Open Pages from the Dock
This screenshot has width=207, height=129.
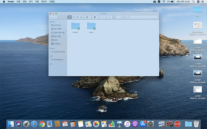pos(104,124)
